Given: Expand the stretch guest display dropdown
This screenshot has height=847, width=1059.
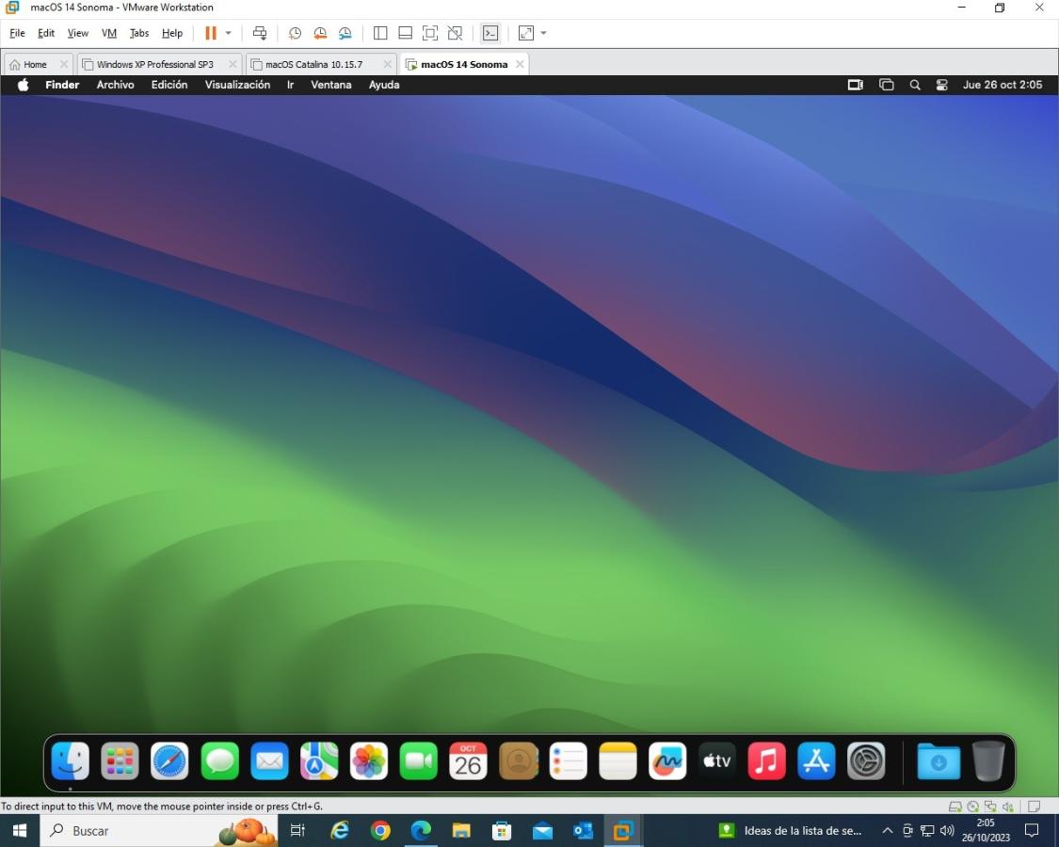Looking at the screenshot, I should click(543, 33).
